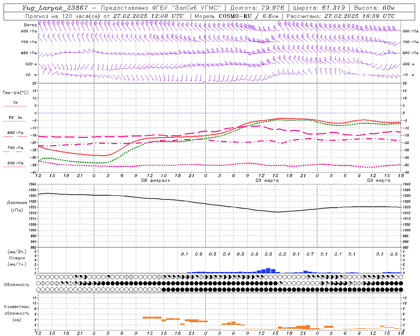Click the '(мм/3ч.)' precipitation unit label

point(17,252)
